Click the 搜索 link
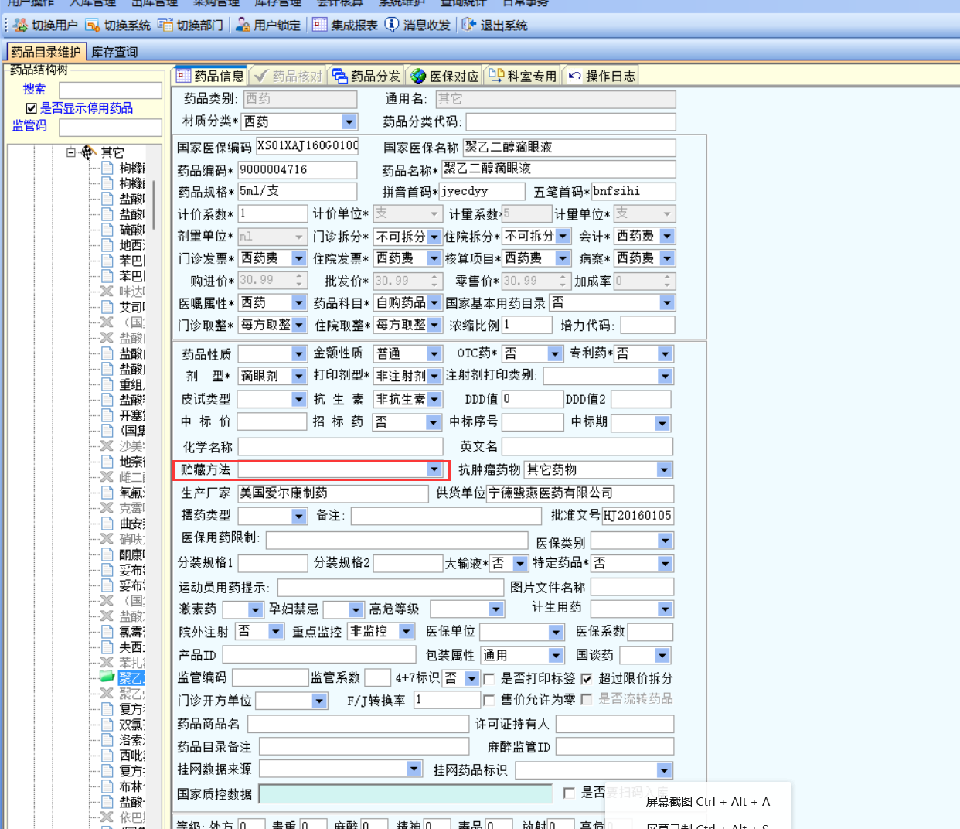Viewport: 960px width, 829px height. pyautogui.click(x=34, y=89)
